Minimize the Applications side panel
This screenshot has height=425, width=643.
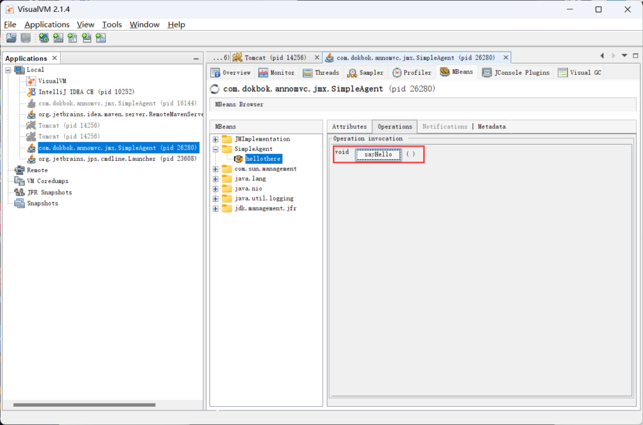(x=196, y=58)
